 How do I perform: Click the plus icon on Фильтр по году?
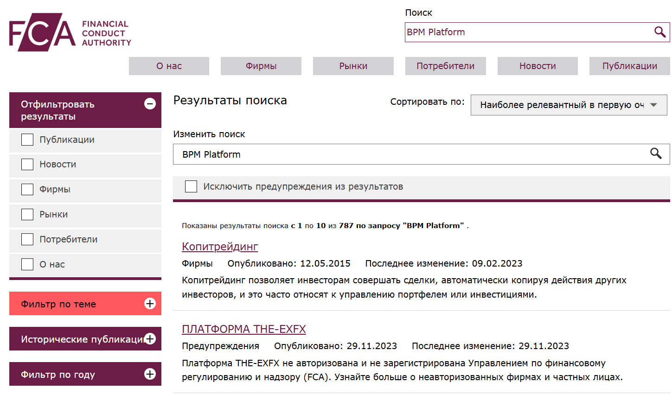tap(150, 374)
